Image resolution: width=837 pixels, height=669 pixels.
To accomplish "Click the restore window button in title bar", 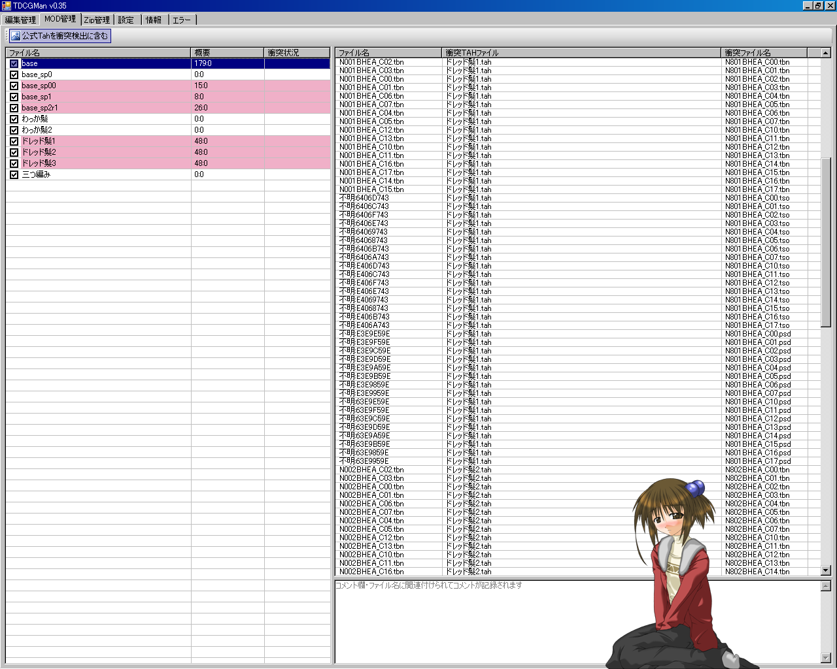I will pos(818,6).
